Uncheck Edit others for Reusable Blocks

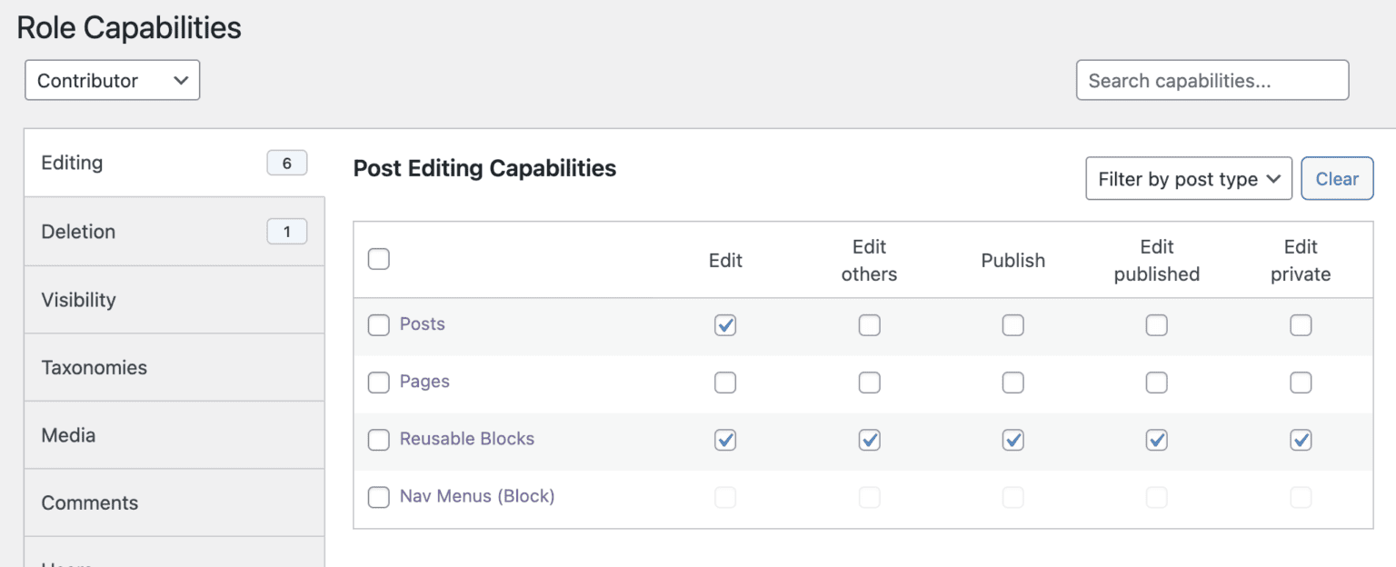point(870,440)
